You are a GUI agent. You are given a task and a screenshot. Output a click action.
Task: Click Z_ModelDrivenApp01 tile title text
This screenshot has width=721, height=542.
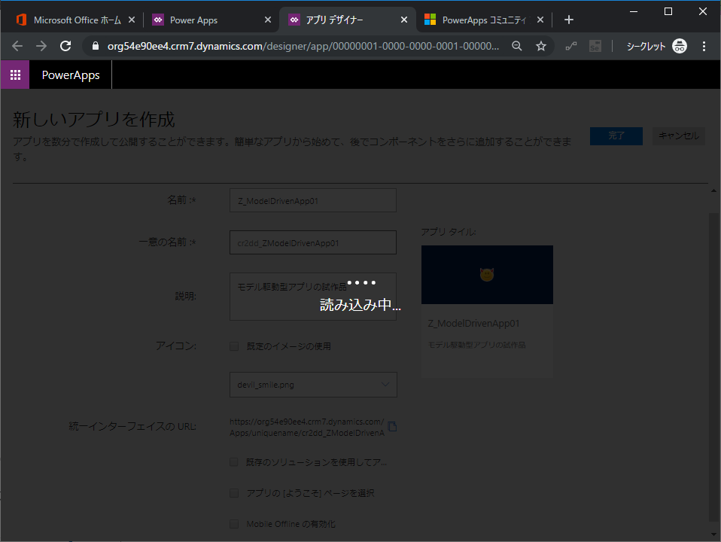click(x=473, y=324)
